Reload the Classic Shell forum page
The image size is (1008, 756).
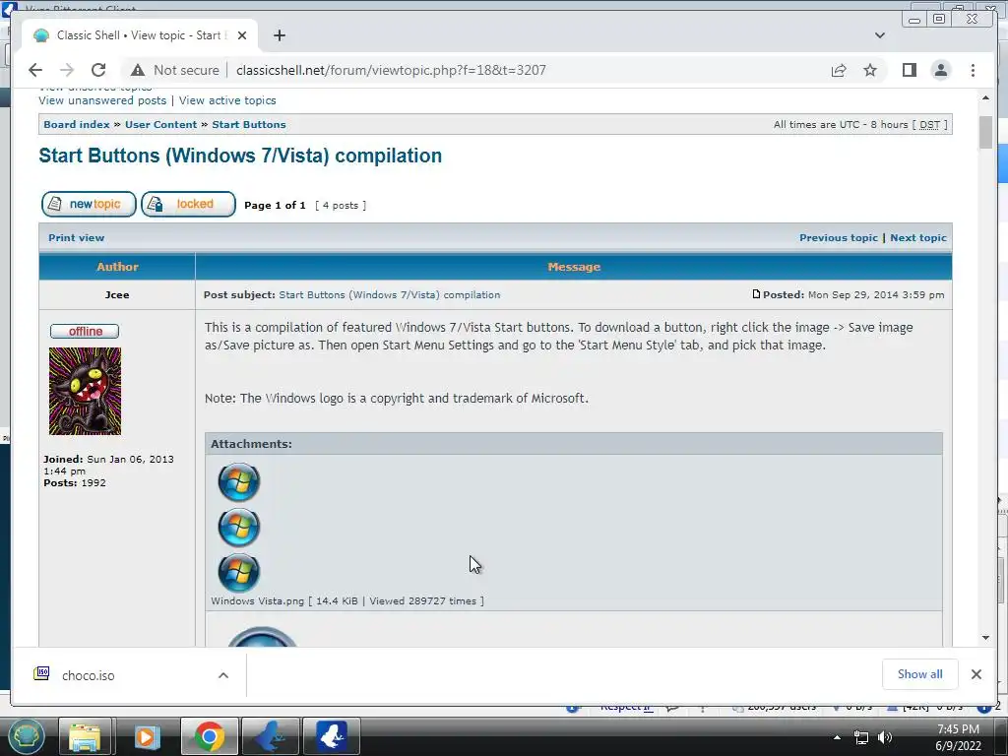(x=98, y=70)
